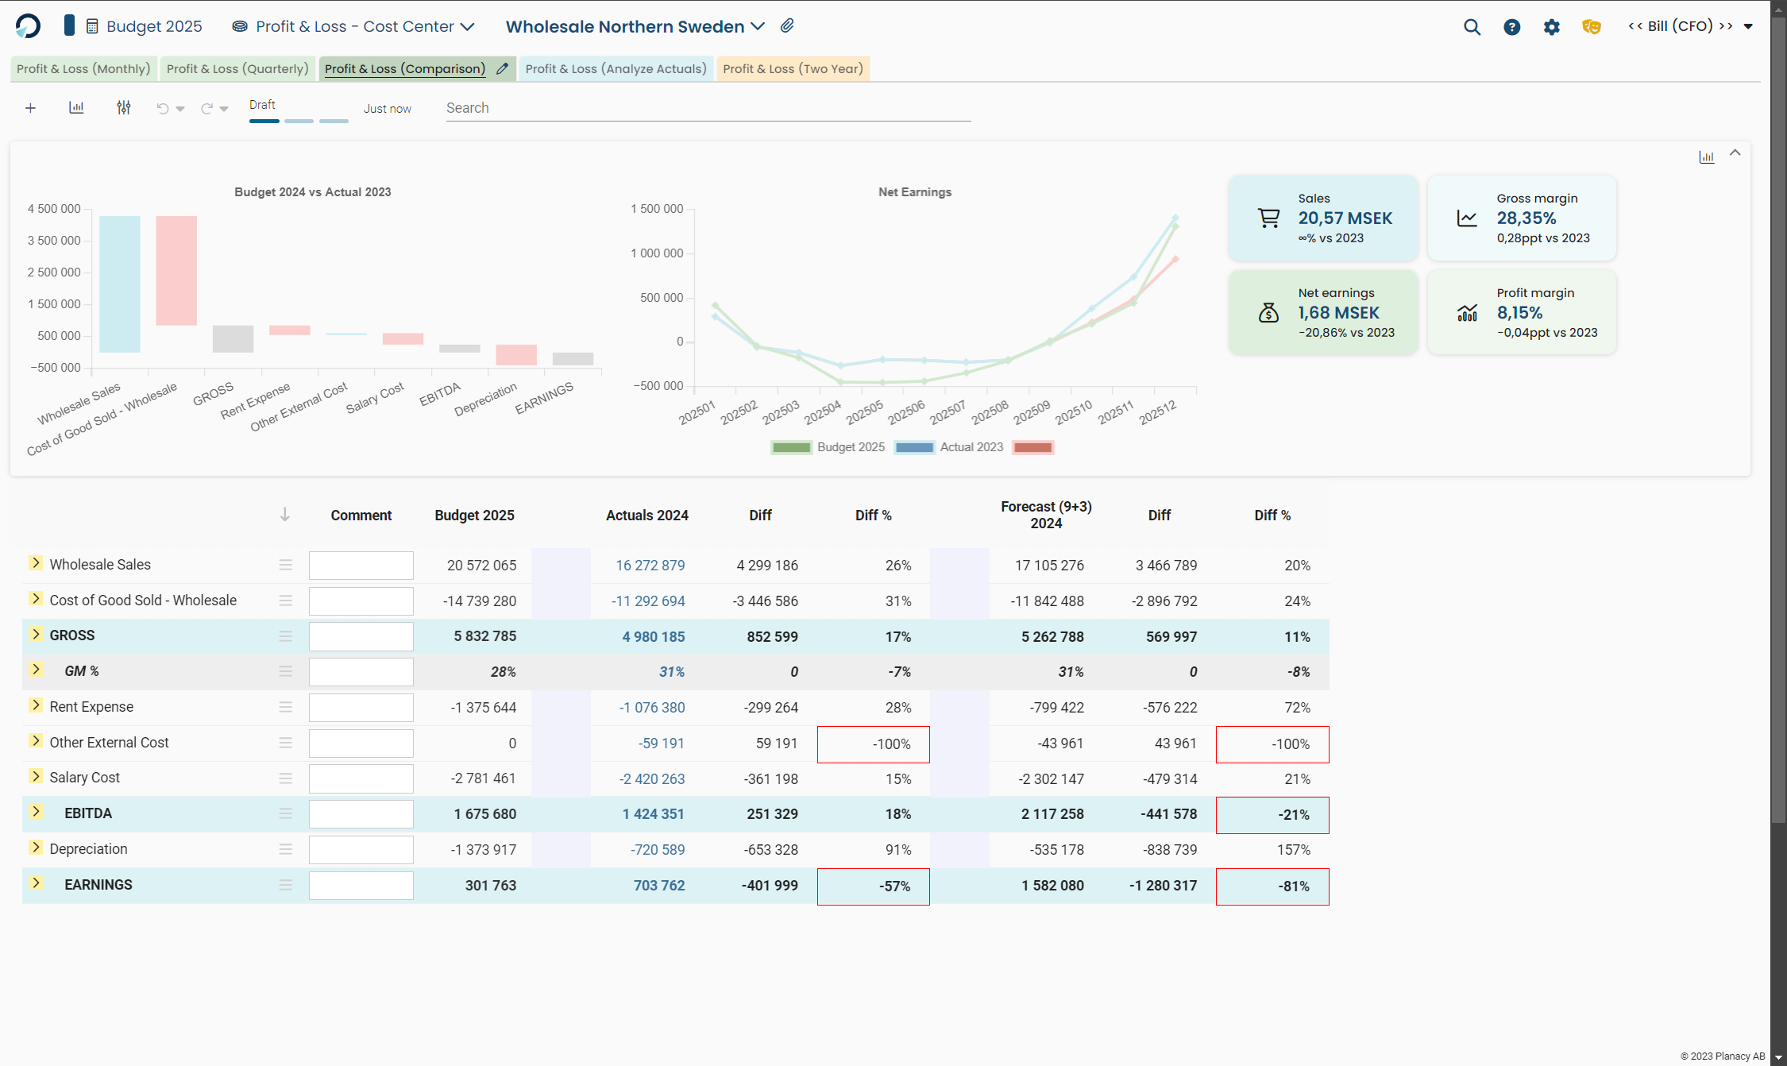Toggle chart view icon in dashboard panel
Screen dimensions: 1787x1066
tap(1706, 156)
